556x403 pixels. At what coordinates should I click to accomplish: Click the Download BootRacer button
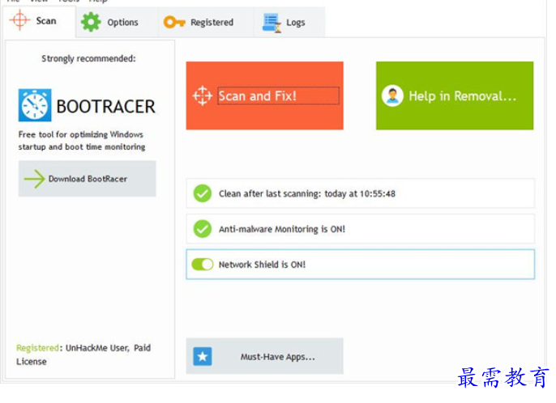88,179
